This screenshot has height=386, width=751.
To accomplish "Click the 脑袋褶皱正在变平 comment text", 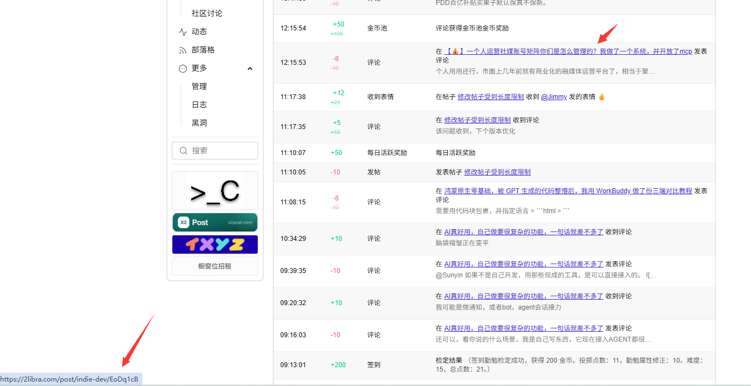I will 462,243.
